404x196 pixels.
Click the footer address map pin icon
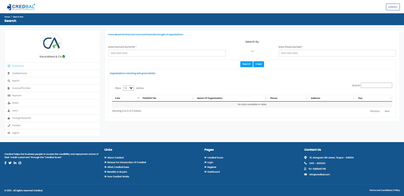tap(305, 158)
